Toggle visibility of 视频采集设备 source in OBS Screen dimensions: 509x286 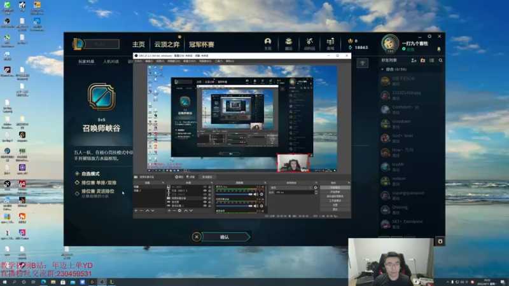coord(205,198)
